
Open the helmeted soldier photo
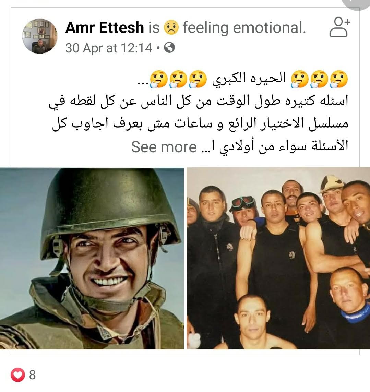(92, 258)
